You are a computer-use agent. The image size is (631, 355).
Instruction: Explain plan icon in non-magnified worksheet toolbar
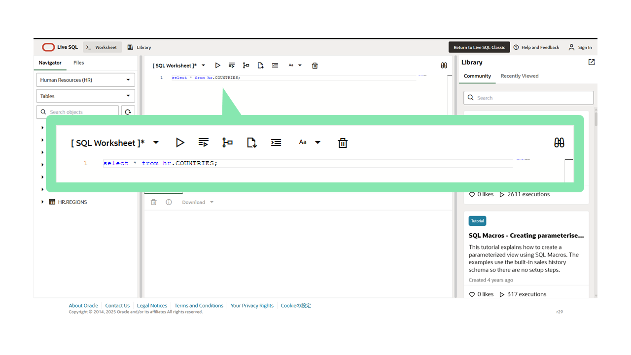pos(246,66)
